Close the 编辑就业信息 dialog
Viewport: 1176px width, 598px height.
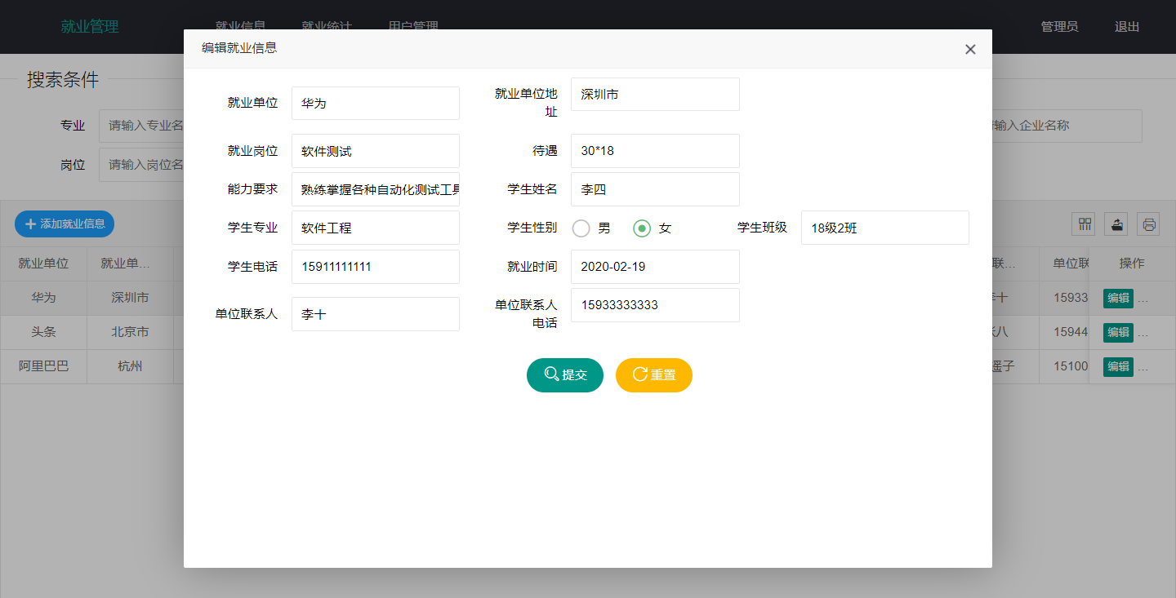pyautogui.click(x=970, y=49)
